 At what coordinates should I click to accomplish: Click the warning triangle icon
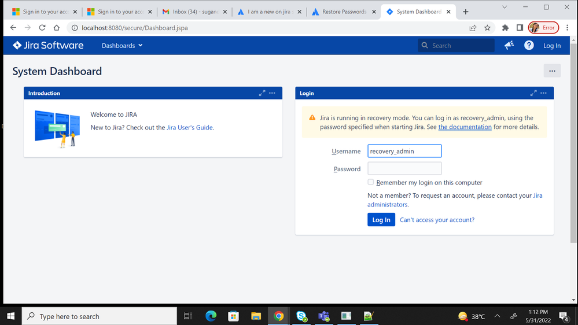pyautogui.click(x=312, y=117)
